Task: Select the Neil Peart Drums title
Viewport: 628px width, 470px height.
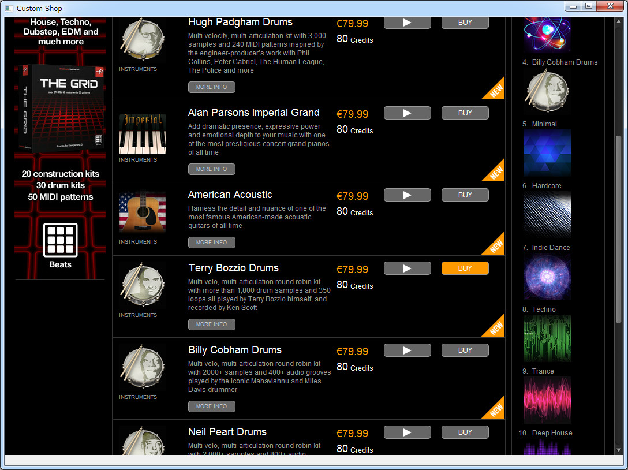Action: (227, 432)
